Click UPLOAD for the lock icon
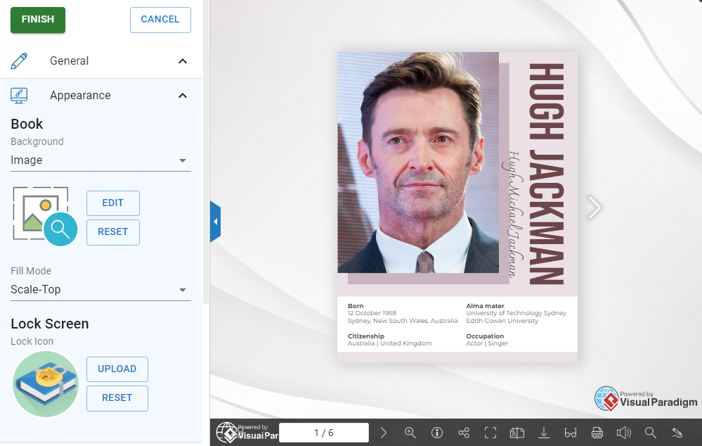This screenshot has width=702, height=446. pos(117,369)
